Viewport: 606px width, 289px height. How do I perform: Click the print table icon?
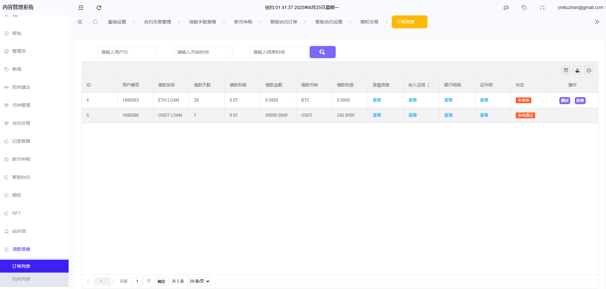coord(589,70)
